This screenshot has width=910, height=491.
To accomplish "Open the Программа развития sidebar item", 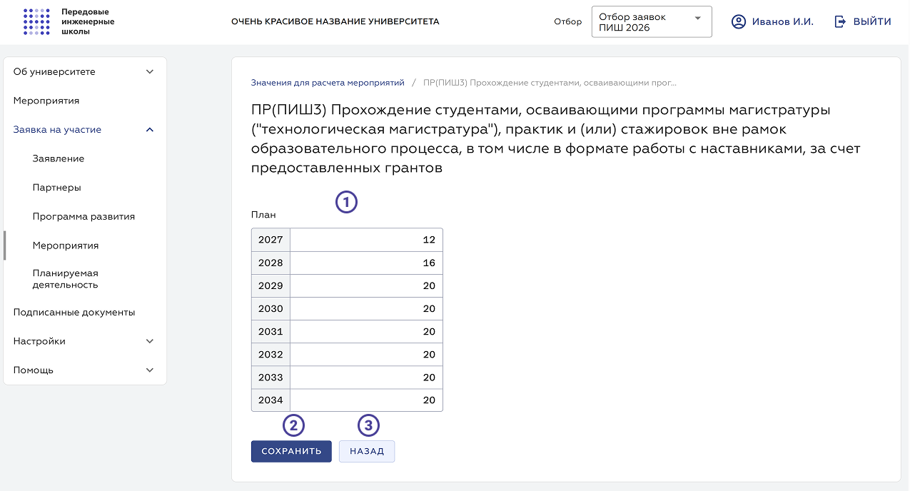I will pyautogui.click(x=84, y=216).
